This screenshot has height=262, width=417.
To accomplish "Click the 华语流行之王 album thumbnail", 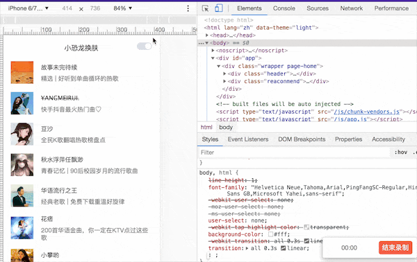I will pyautogui.click(x=22, y=195).
